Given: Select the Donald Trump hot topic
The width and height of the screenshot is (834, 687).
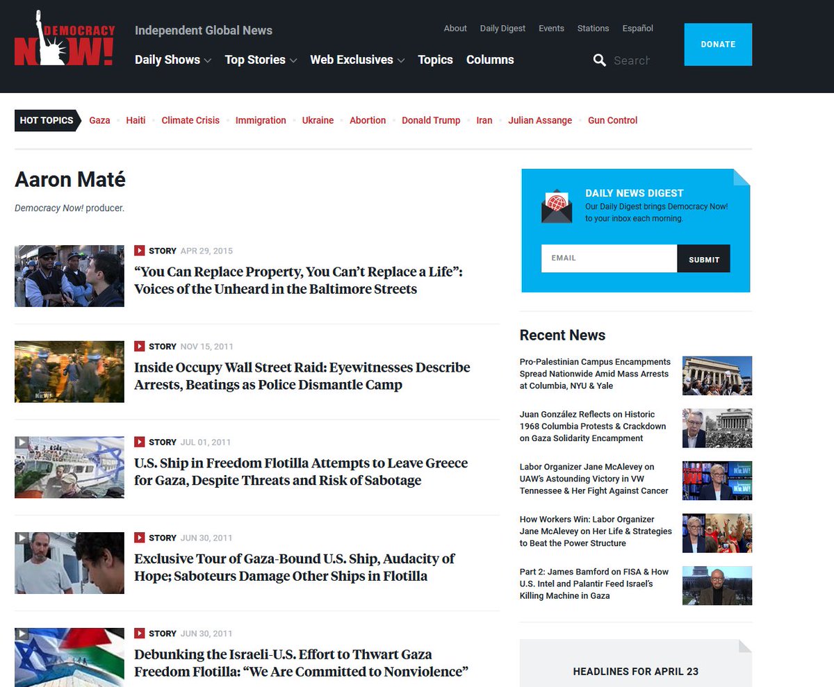Looking at the screenshot, I should point(431,120).
